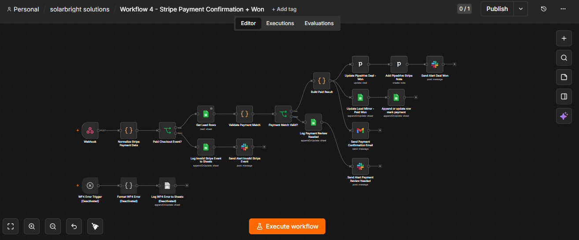Viewport: 579px width, 240px height.
Task: Select the Log WF4 Error to Sheets node
Action: click(x=167, y=185)
